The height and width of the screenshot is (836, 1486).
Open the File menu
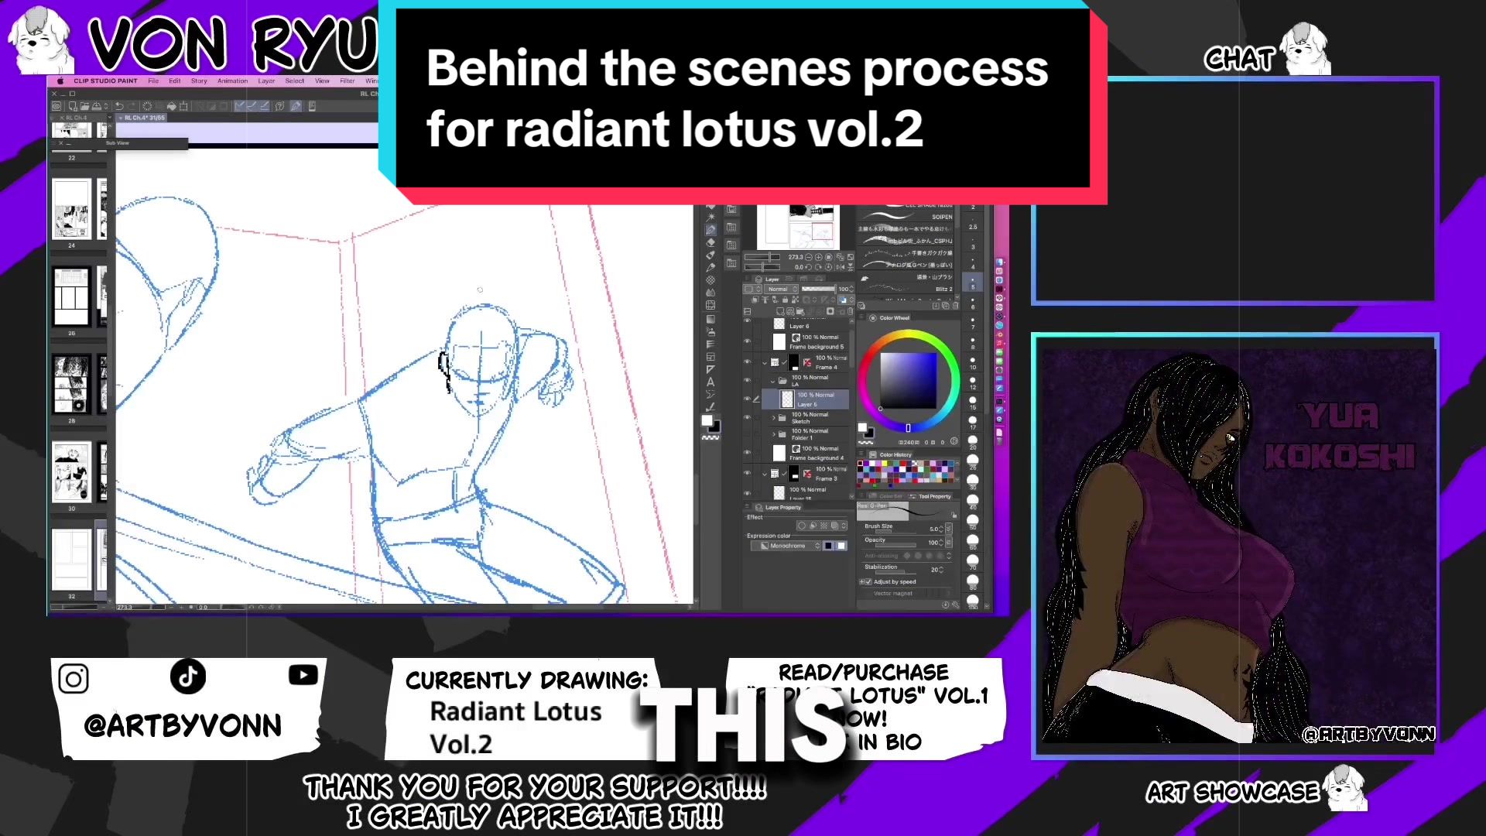[x=153, y=81]
